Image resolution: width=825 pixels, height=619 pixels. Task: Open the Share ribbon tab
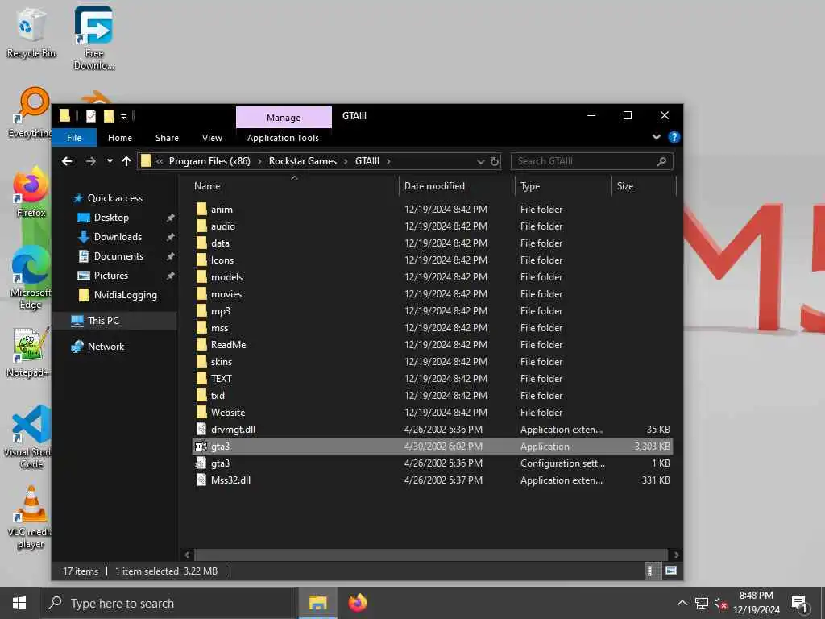[167, 138]
